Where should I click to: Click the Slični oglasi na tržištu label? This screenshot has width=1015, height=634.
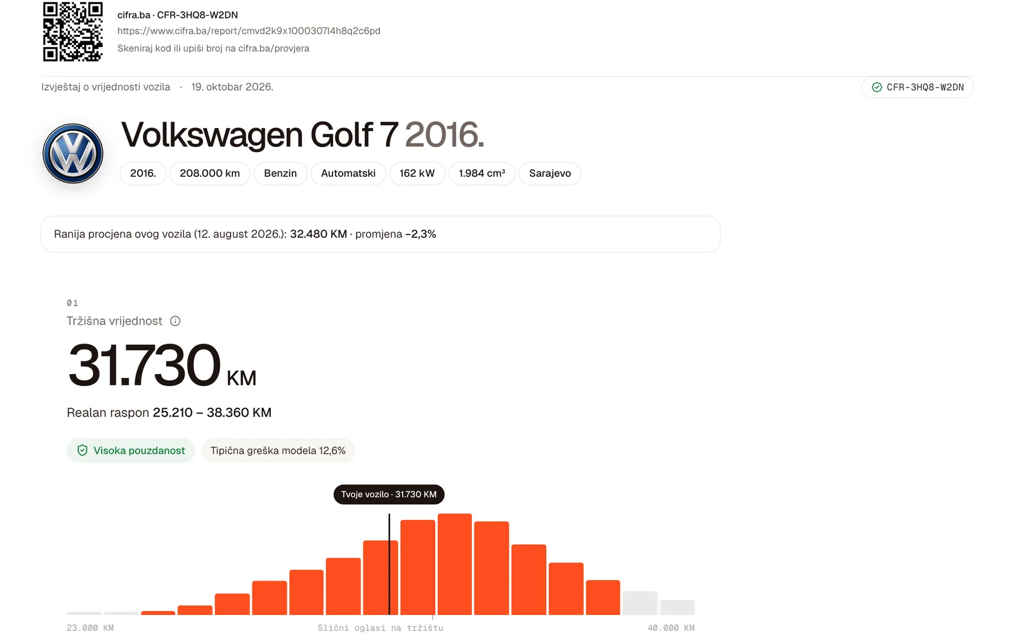tap(381, 628)
